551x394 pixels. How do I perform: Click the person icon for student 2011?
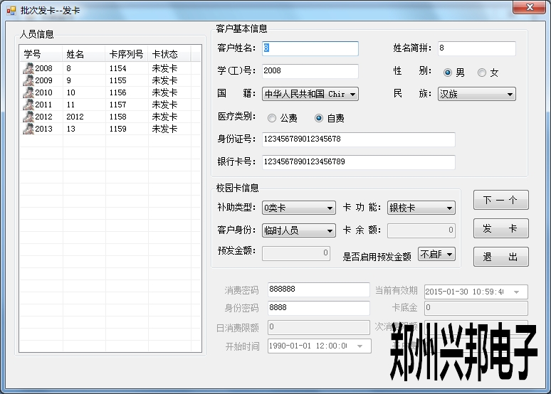click(x=28, y=105)
